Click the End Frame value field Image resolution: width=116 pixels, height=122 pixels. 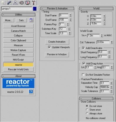point(64,20)
